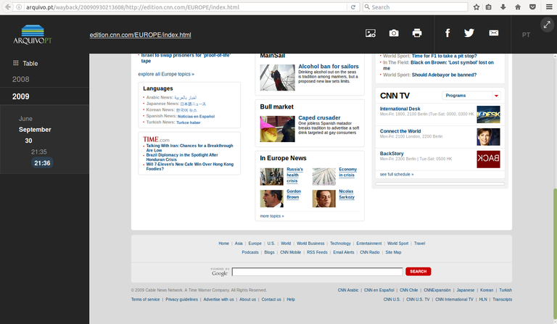Bookmark this page with the star icon
The height and width of the screenshot is (324, 557).
point(476,7)
